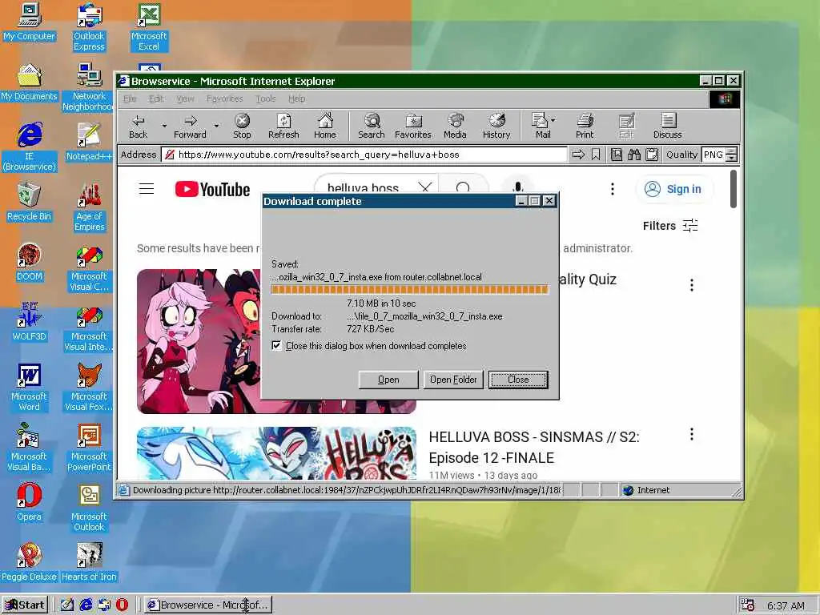Screen dimensions: 820x615
Task: Toggle close dialog when download completes checkbox
Action: point(276,346)
